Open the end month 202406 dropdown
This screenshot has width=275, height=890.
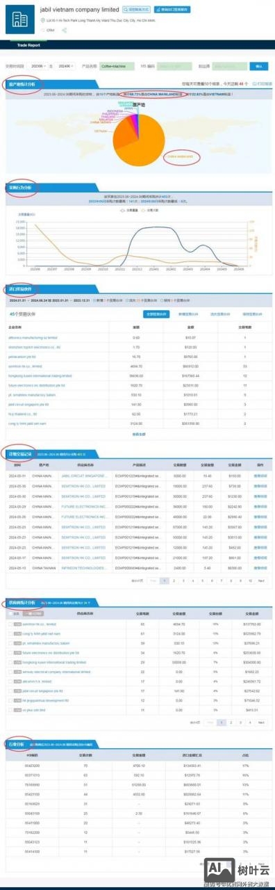coord(67,67)
